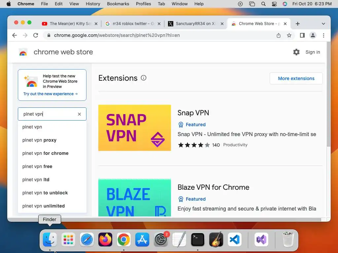Close the rr34 roblox twitter tab
Screen dimensions: 338x253
click(x=159, y=24)
